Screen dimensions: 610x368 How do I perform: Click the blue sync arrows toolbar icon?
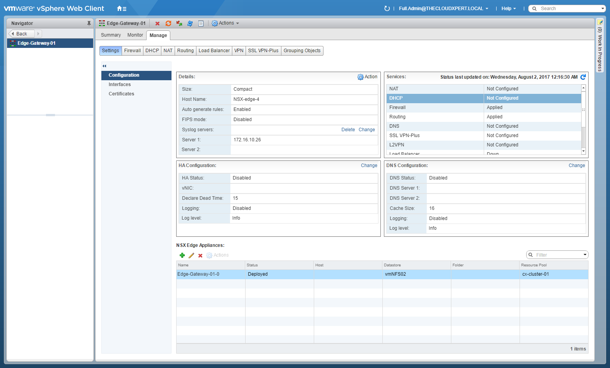[x=190, y=24]
